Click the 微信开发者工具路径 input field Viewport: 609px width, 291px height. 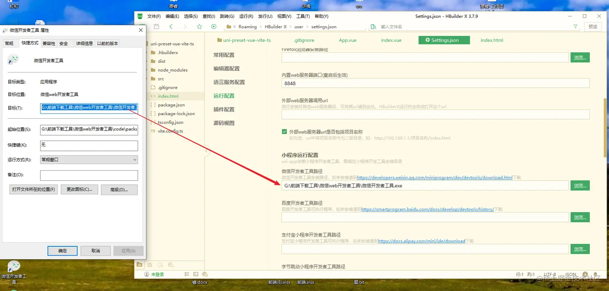[425, 186]
